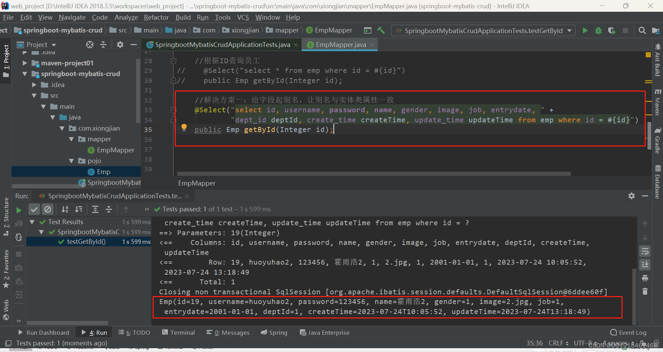Toggle soft-wrap in console output
This screenshot has width=663, height=352.
point(645,251)
